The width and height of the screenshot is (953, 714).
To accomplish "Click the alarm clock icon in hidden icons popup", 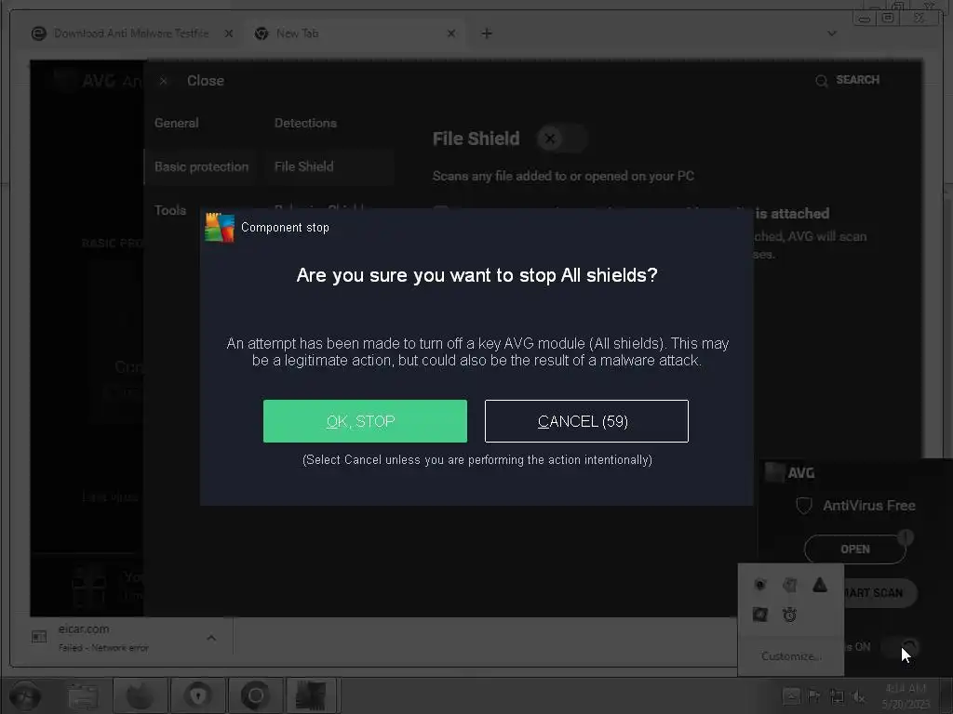I will [789, 615].
